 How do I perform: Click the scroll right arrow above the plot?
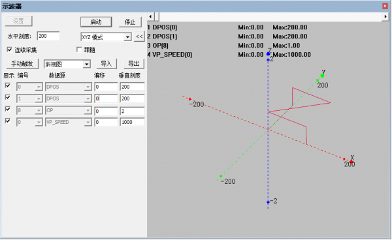pos(385,17)
